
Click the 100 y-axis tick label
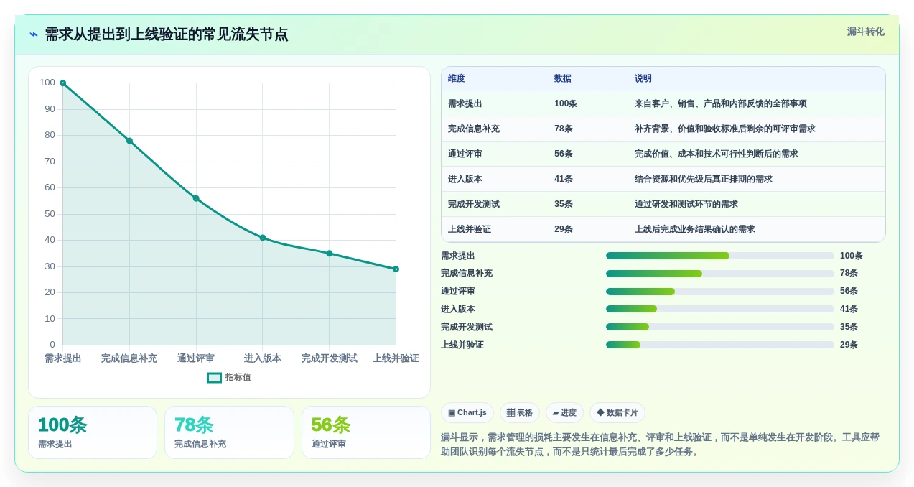(47, 83)
